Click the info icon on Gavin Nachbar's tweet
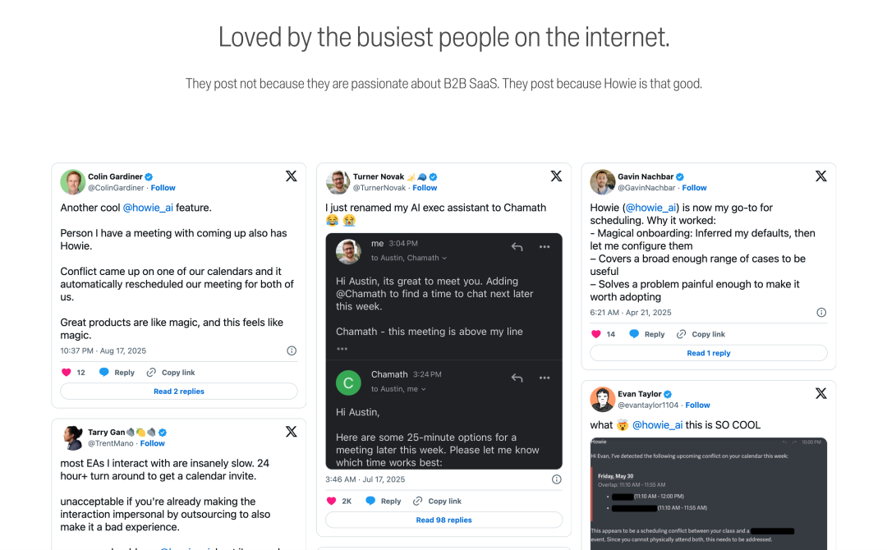887x550 pixels. pos(821,313)
